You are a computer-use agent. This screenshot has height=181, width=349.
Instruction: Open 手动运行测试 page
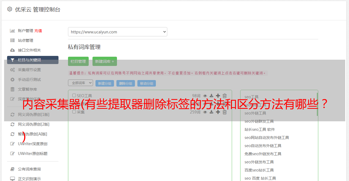click(x=29, y=80)
